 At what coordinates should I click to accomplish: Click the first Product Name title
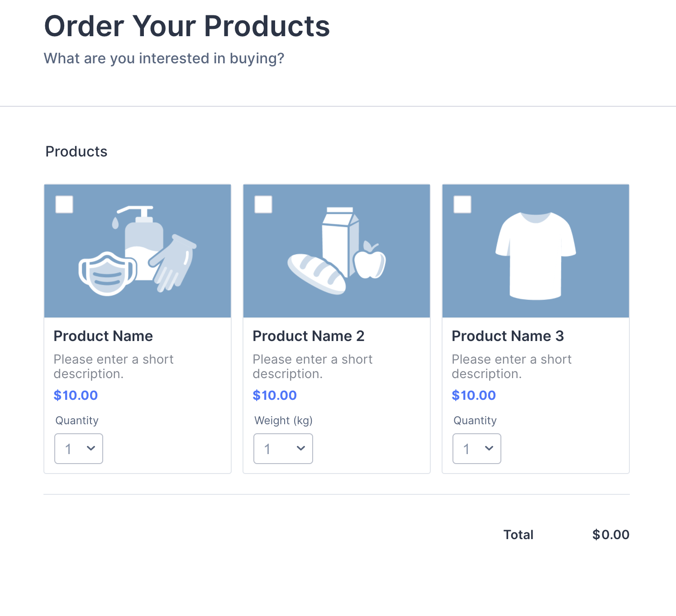pos(103,336)
